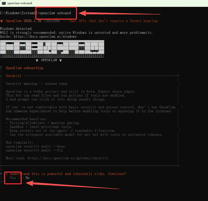This screenshot has height=201, width=208.
Task: Click the 'Security' section heading
Action: (13, 76)
